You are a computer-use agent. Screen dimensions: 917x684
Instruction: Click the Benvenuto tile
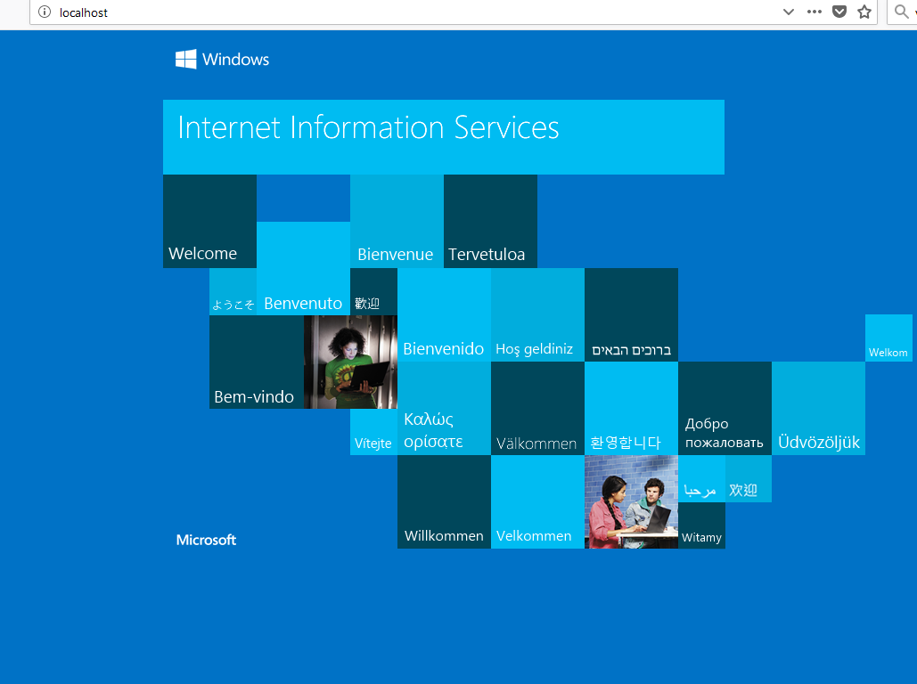click(x=303, y=268)
